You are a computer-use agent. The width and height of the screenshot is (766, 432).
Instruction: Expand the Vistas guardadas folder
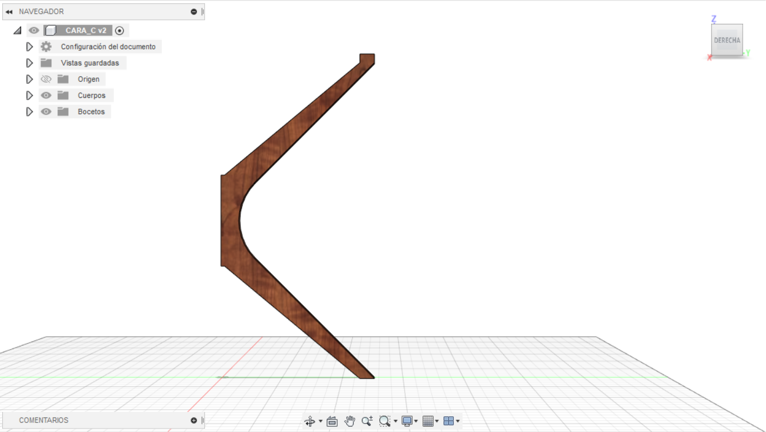point(30,63)
